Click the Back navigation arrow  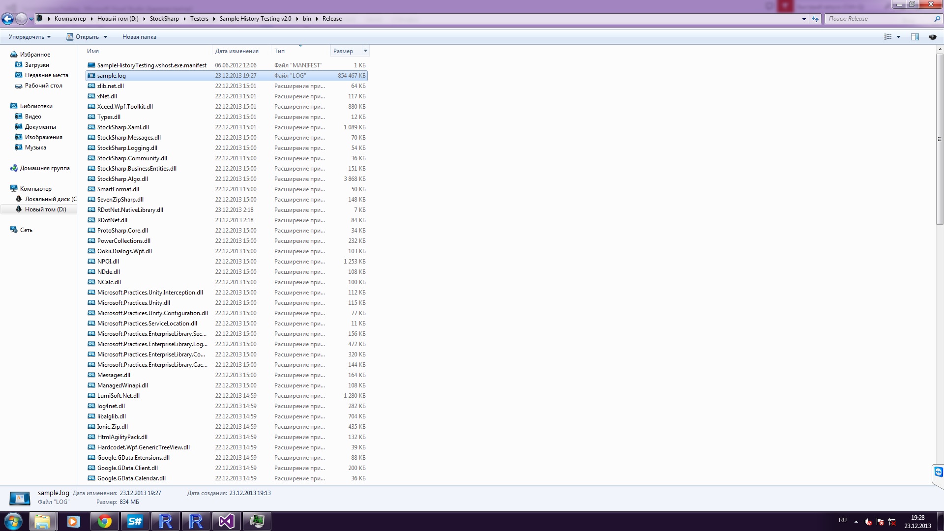(x=7, y=19)
